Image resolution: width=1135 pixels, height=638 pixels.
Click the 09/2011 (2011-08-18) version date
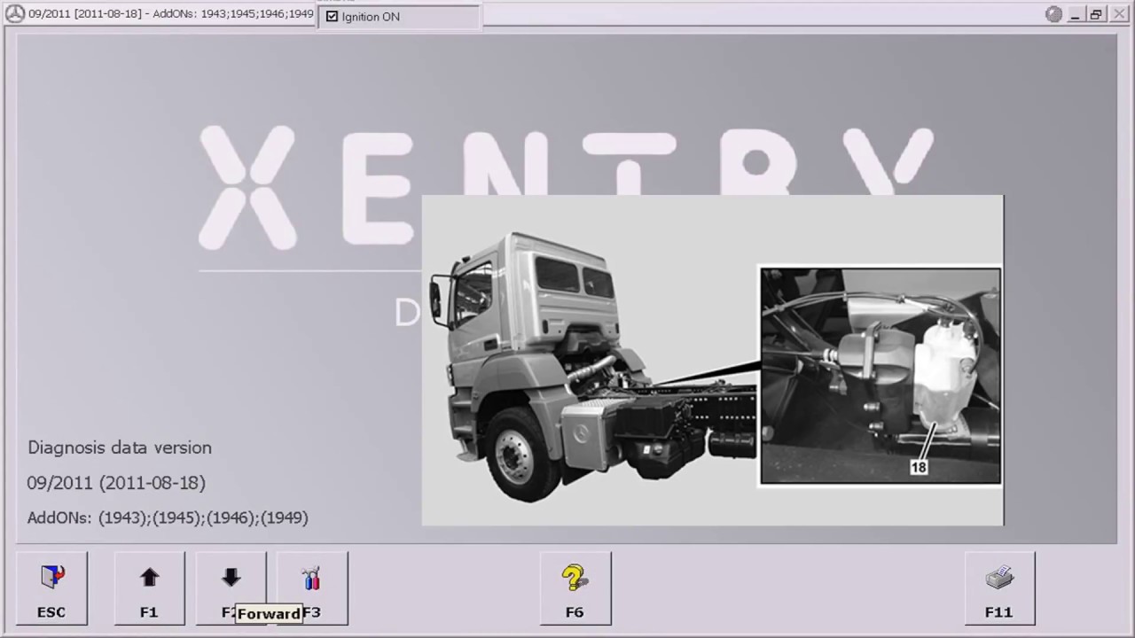116,483
